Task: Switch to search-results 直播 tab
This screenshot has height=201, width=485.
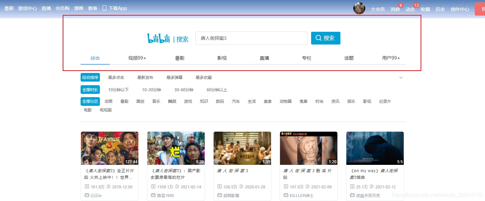Action: coord(264,58)
